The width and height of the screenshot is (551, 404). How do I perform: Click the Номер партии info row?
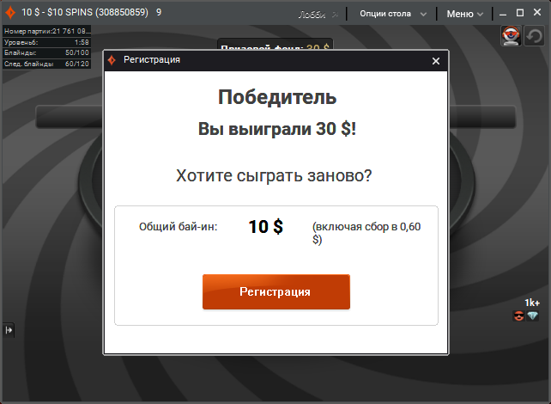click(x=46, y=31)
